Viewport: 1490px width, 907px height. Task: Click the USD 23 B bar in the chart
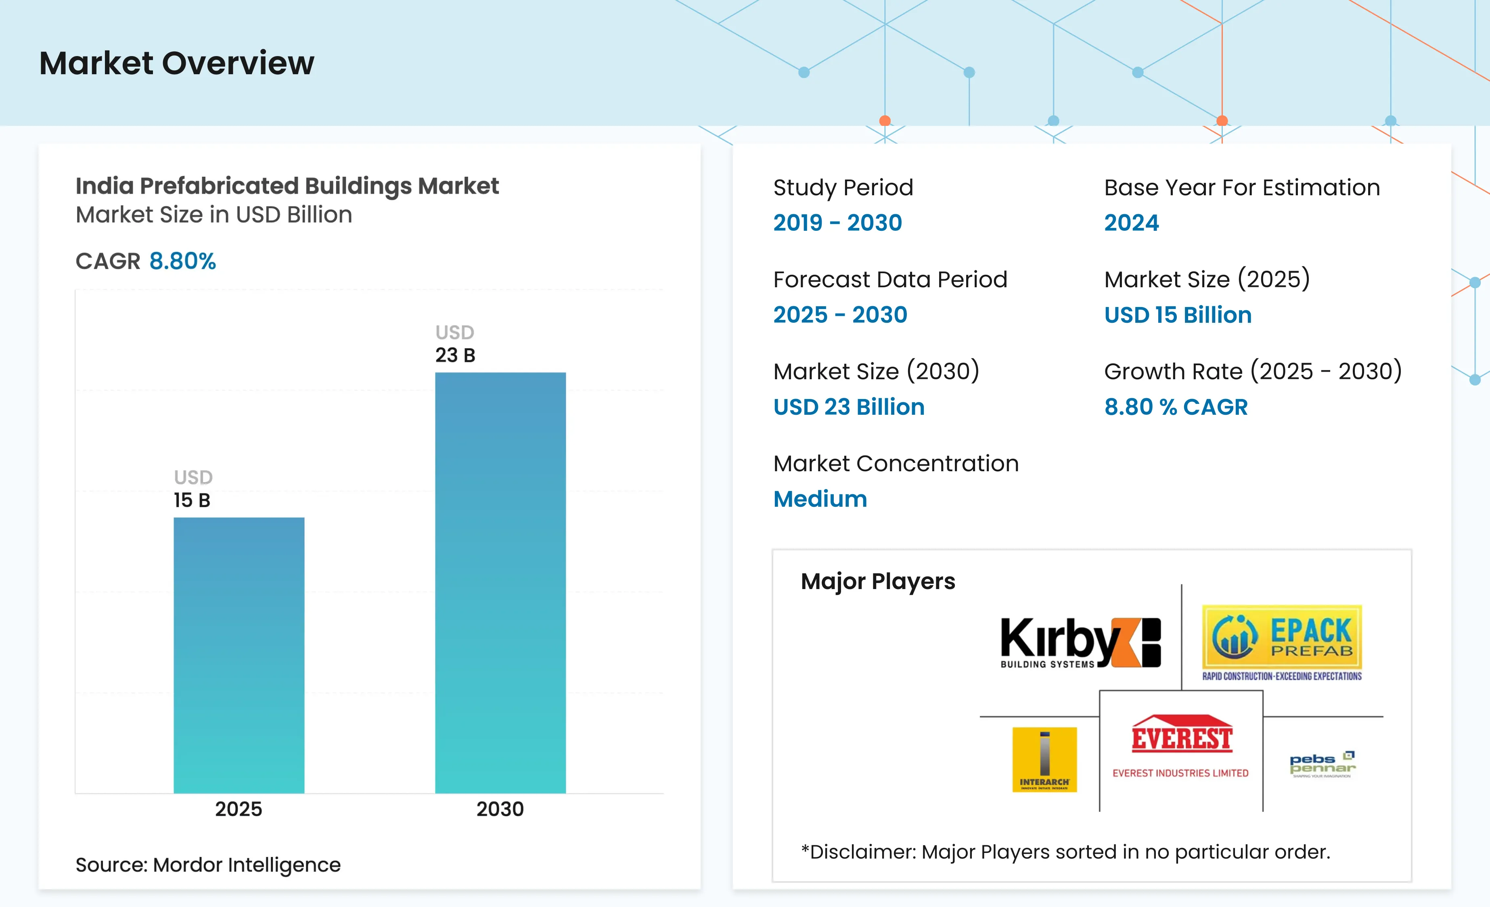500,581
